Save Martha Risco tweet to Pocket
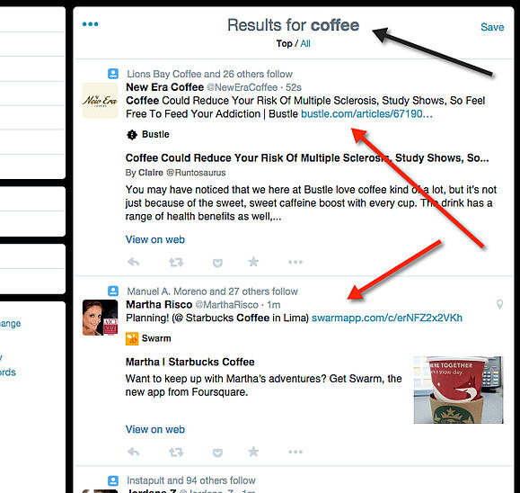 217,453
